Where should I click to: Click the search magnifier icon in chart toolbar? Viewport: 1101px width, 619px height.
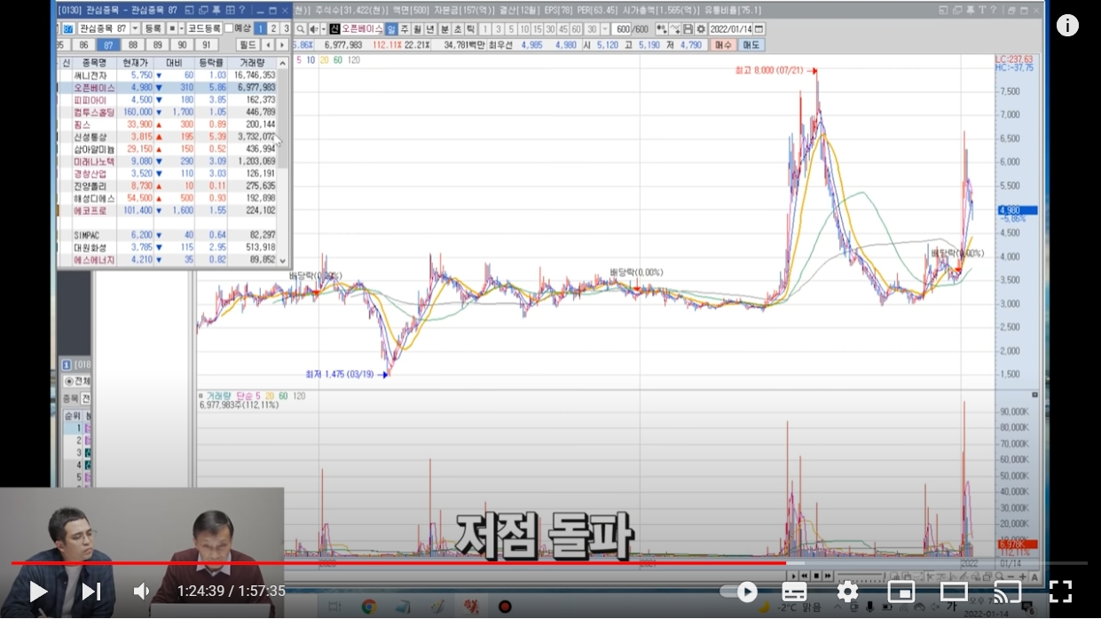[x=300, y=29]
